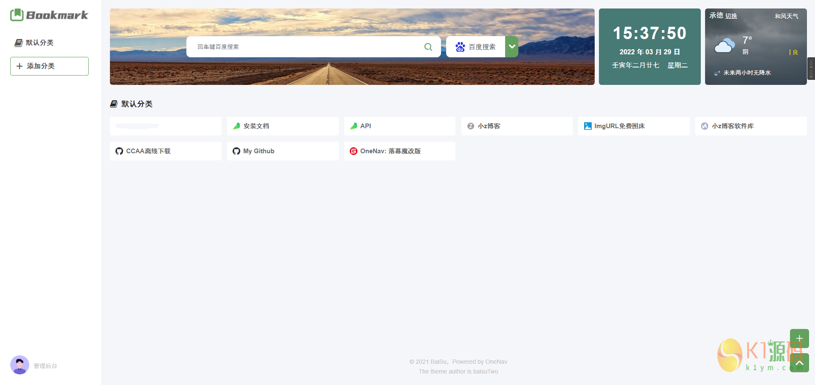Click the book icon in section heading
The image size is (815, 385).
114,104
